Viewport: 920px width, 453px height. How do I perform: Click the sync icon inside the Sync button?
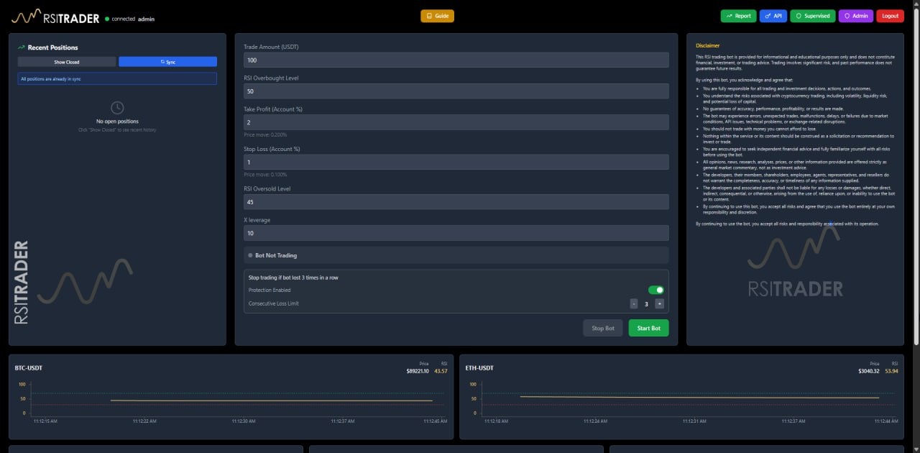tap(162, 62)
